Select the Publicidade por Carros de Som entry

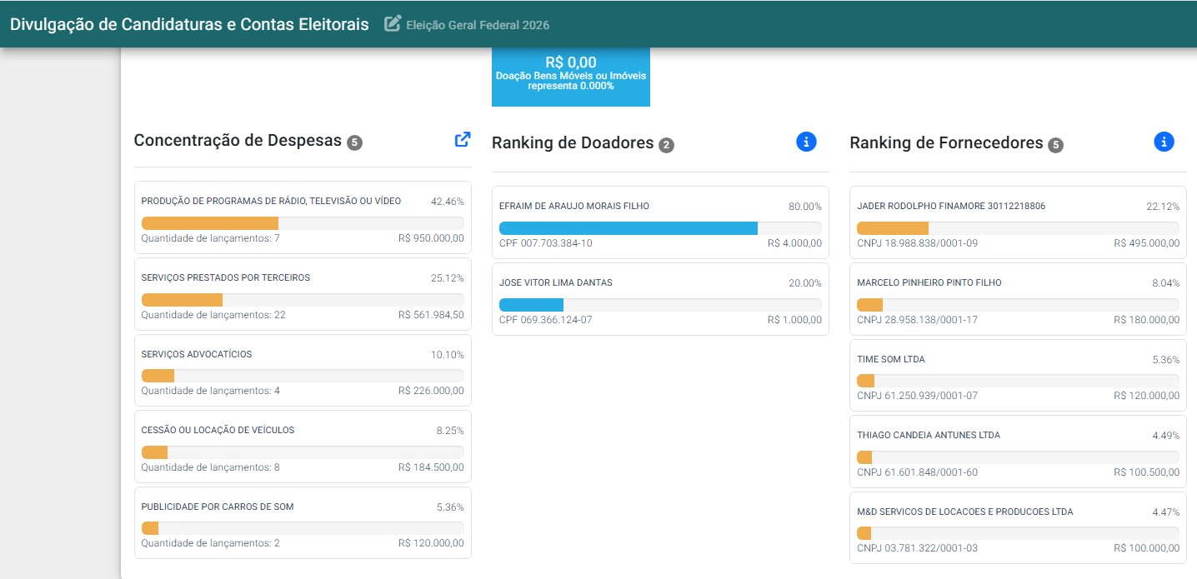303,523
